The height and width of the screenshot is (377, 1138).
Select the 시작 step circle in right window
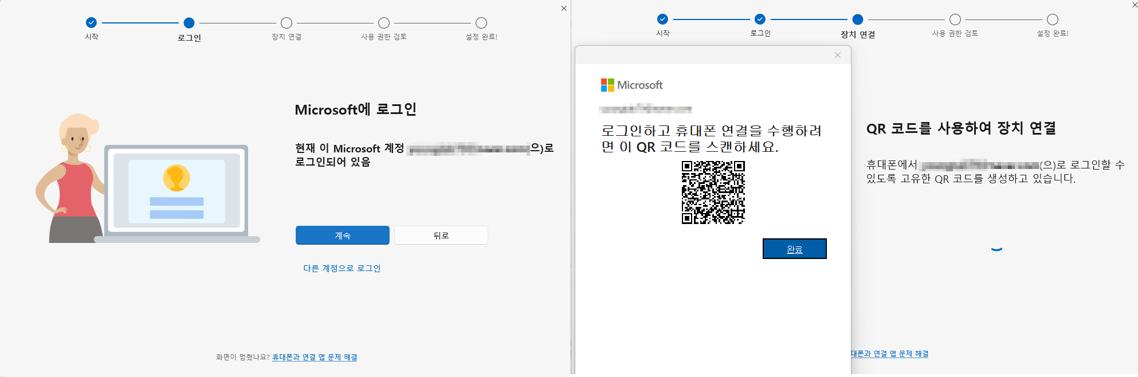[662, 19]
